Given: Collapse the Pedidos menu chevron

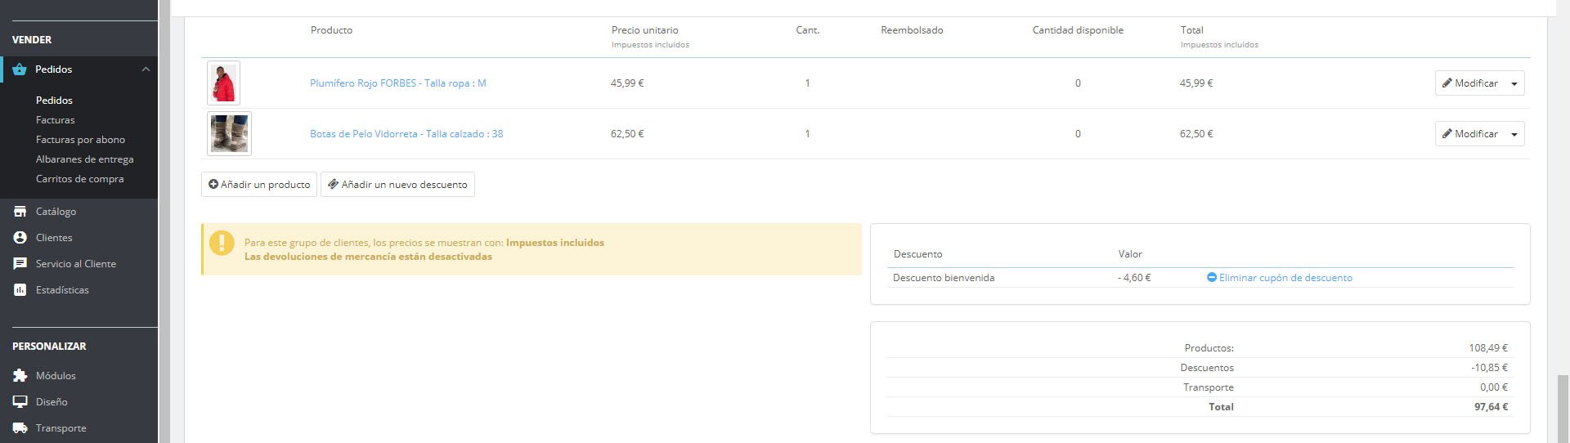Looking at the screenshot, I should click(x=146, y=69).
